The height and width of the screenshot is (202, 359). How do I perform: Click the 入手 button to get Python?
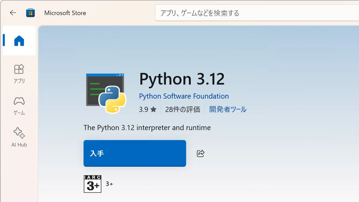coord(135,153)
